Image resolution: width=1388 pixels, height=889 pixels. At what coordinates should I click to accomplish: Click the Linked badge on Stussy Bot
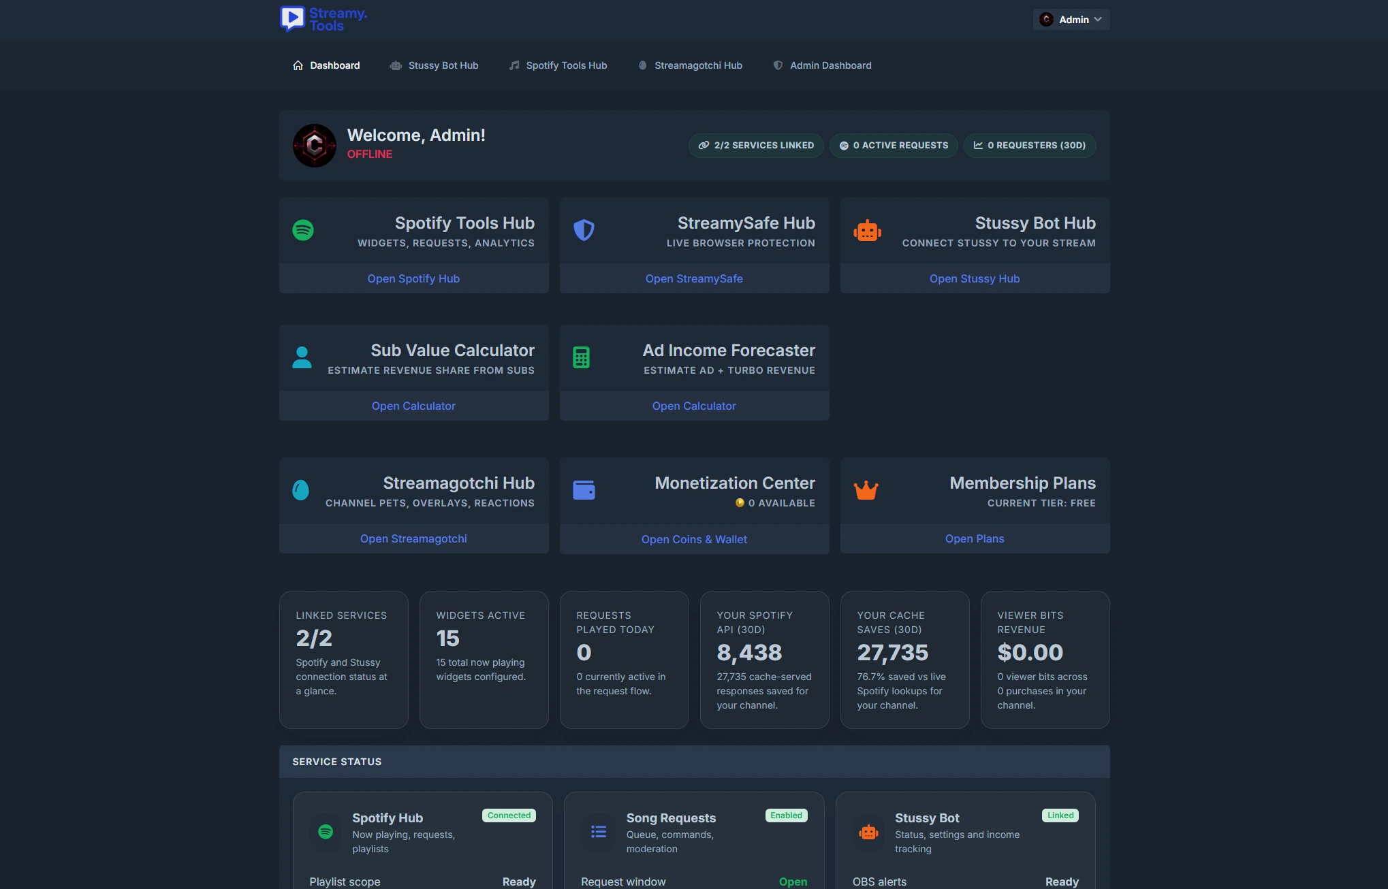[1060, 815]
